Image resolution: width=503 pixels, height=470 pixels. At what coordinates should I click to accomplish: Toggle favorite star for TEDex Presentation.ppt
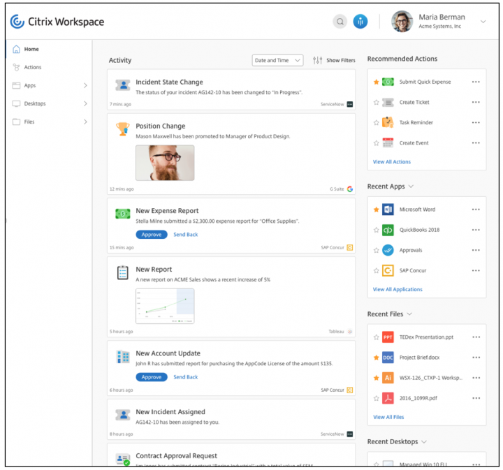376,337
